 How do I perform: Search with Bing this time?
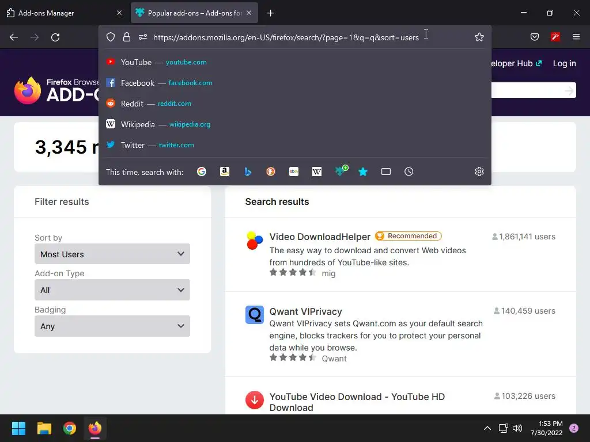click(248, 172)
